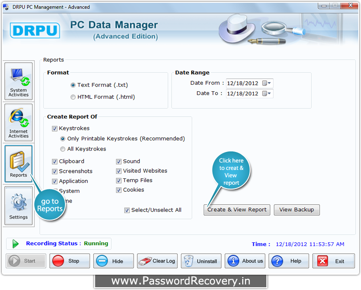Click the Date To date field
Image resolution: width=361 pixels, height=290 pixels.
coord(250,94)
